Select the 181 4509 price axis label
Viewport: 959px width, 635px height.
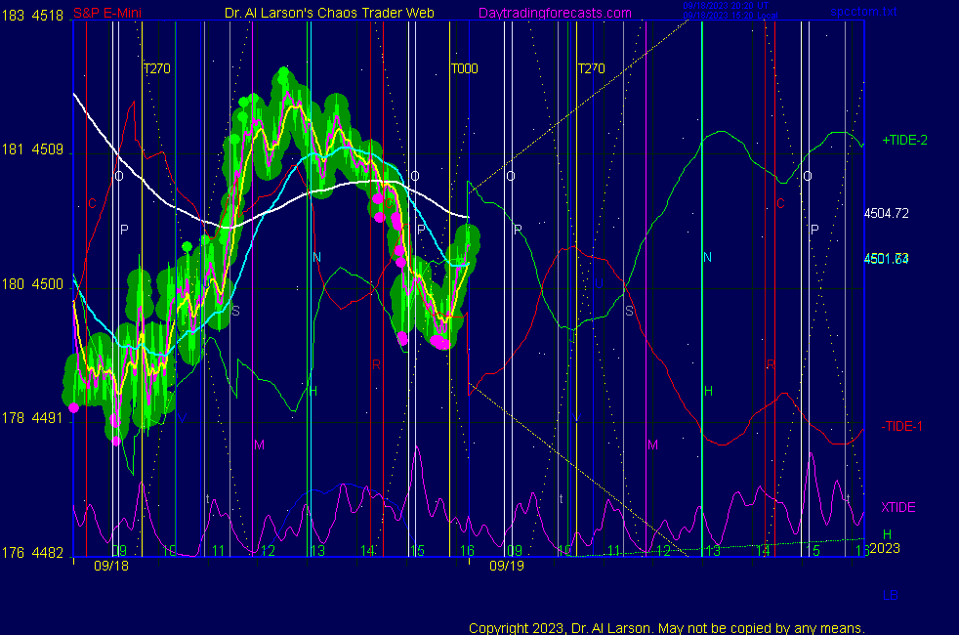(x=32, y=149)
